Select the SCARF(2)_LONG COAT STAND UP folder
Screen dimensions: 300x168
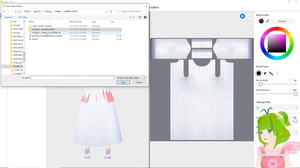point(75,33)
